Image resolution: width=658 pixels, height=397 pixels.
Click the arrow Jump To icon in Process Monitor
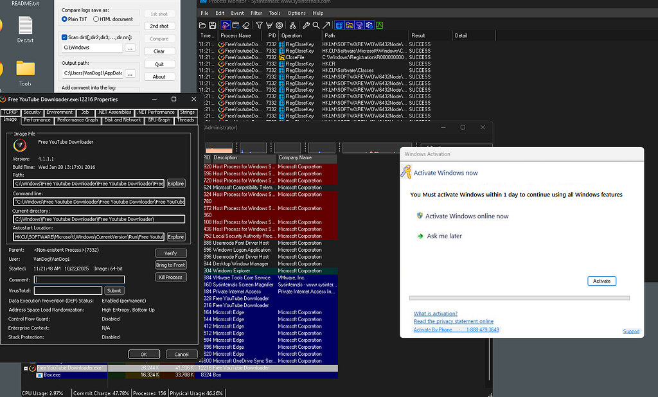point(326,25)
